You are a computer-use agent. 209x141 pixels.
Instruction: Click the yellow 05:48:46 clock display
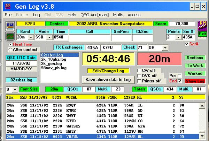pos(108,59)
